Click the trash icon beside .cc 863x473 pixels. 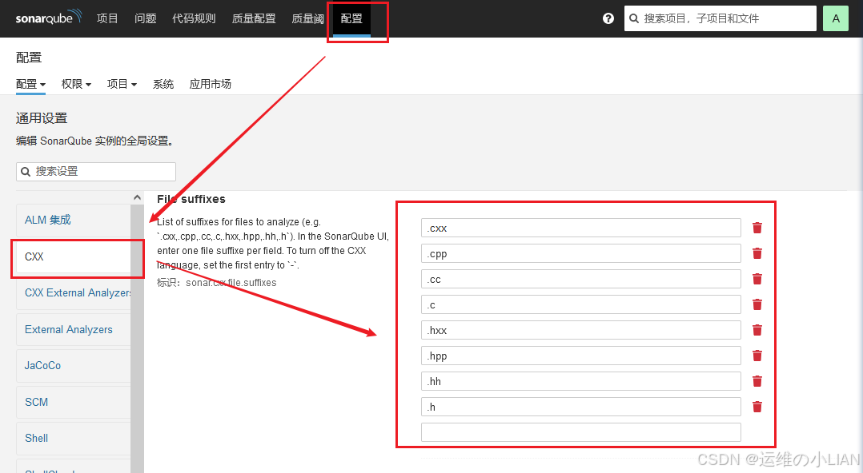click(x=757, y=278)
